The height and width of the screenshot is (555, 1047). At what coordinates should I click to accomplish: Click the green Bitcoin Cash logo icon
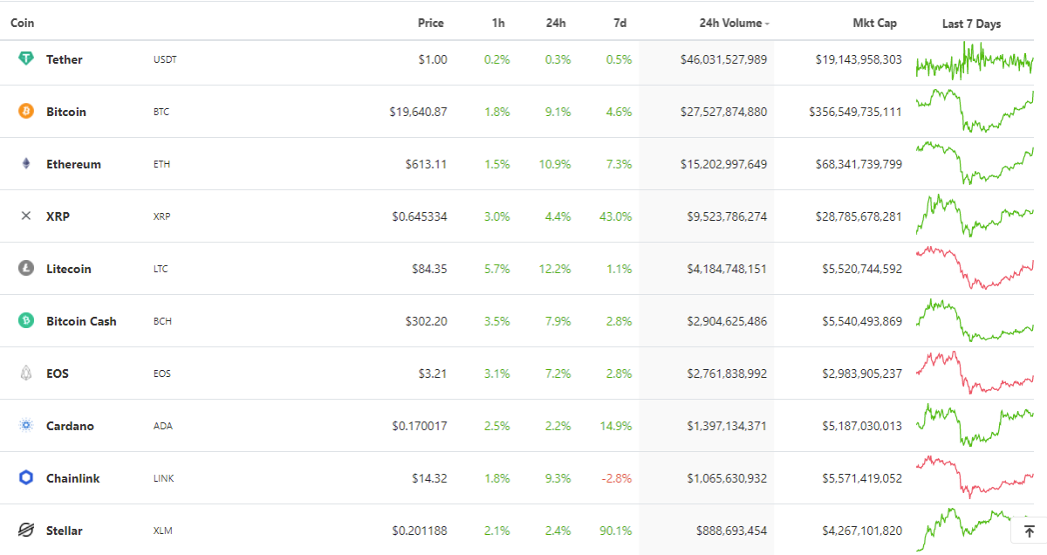tap(26, 320)
